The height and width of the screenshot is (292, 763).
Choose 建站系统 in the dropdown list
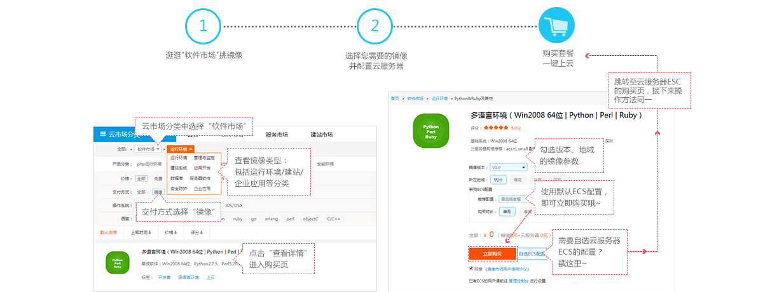(x=179, y=168)
